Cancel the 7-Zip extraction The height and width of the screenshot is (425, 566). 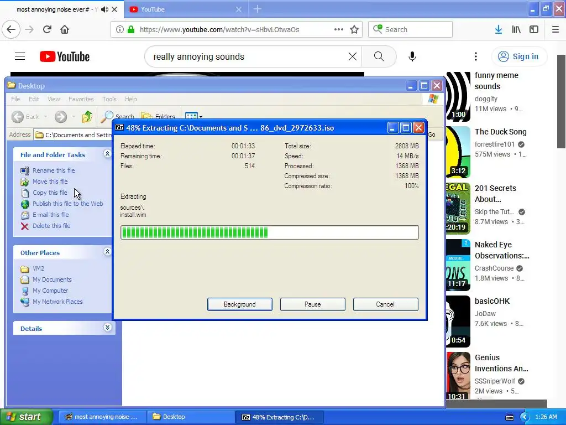pyautogui.click(x=385, y=304)
